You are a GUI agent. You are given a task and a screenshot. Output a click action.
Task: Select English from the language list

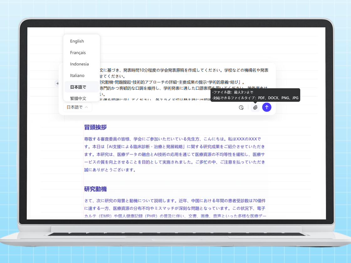pos(77,41)
